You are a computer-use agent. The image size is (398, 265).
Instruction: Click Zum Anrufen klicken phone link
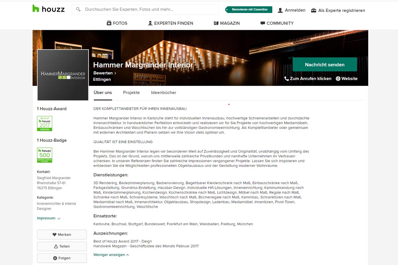tap(308, 79)
